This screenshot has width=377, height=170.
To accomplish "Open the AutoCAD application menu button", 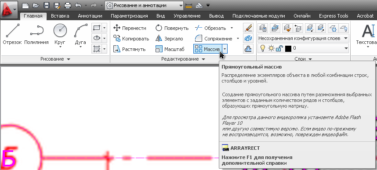I will click(x=9, y=10).
